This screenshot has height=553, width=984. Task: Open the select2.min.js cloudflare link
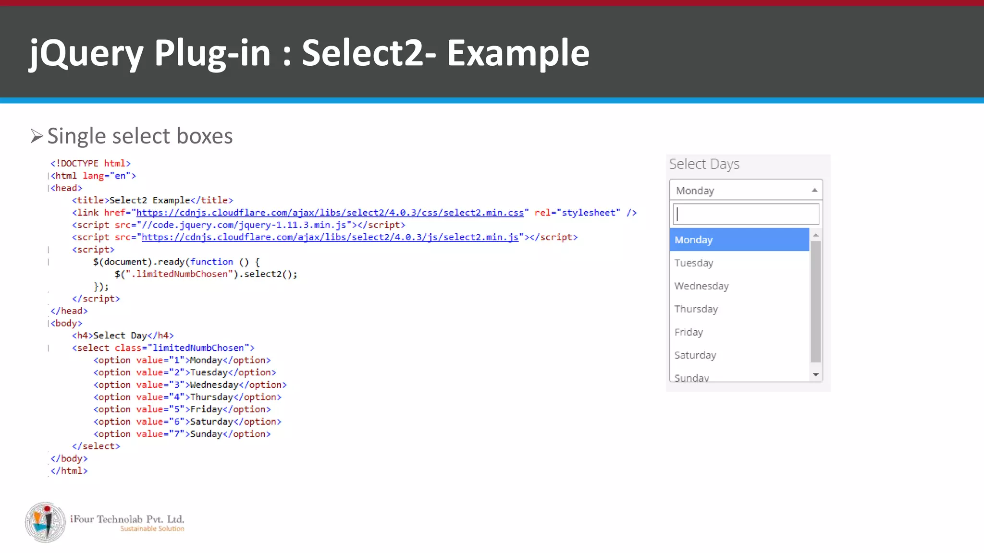(x=330, y=237)
